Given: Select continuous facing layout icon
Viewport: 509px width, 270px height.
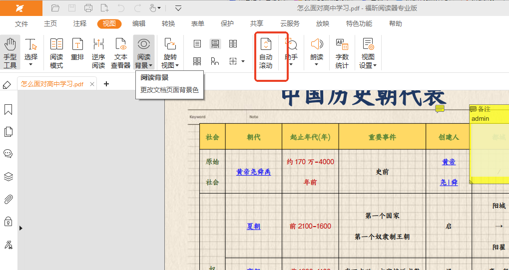Looking at the screenshot, I should coord(197,61).
